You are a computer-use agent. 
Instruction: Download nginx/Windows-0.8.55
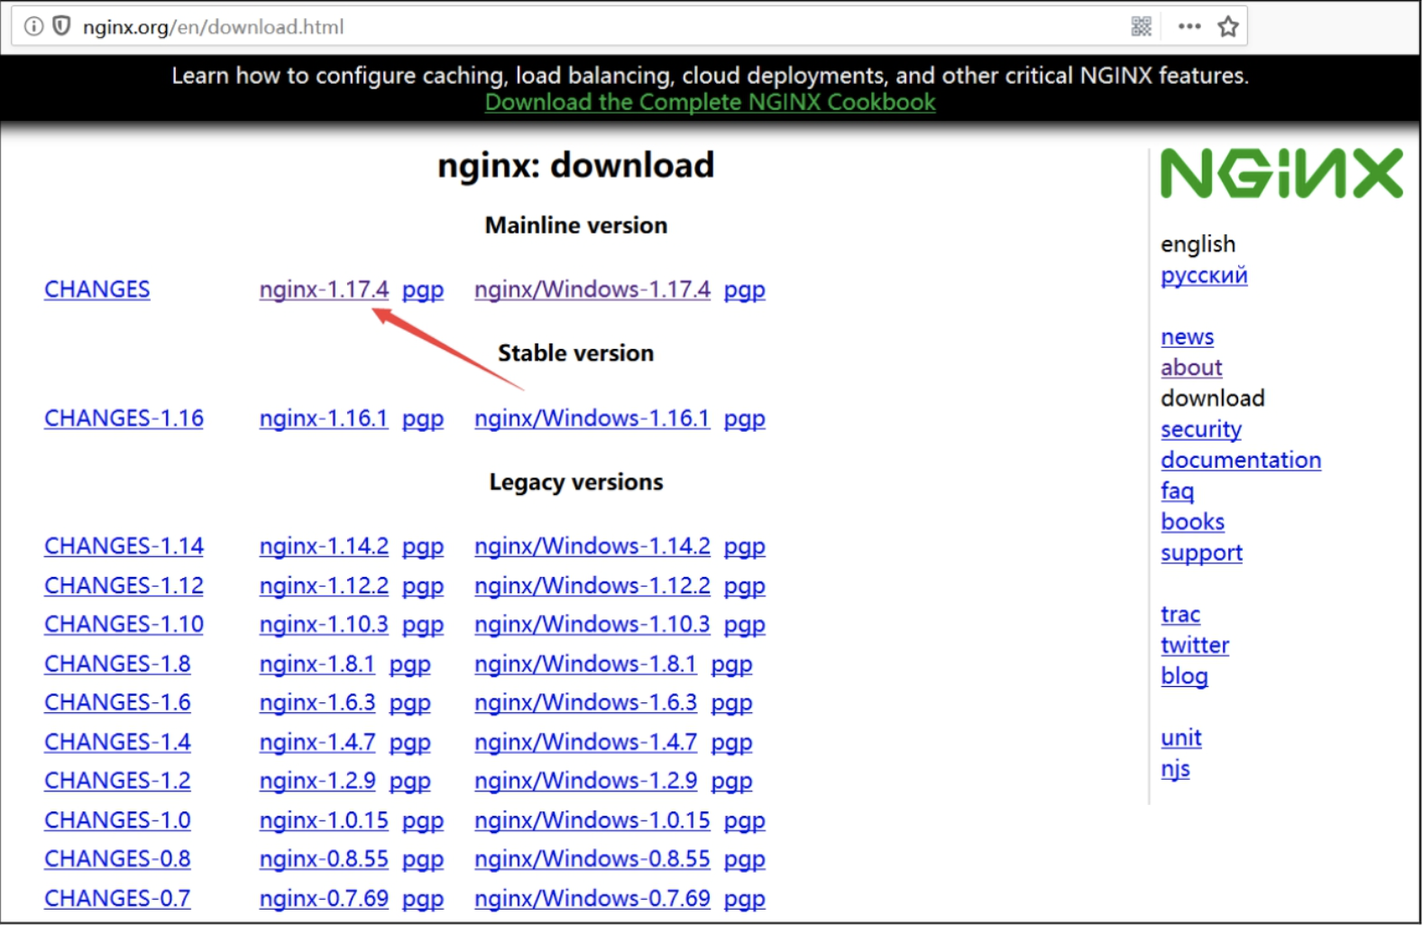point(592,860)
